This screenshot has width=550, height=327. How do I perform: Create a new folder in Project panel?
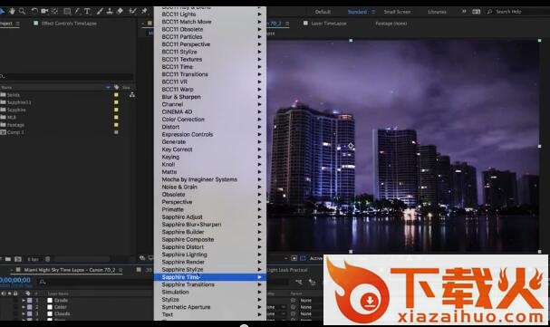click(8, 259)
